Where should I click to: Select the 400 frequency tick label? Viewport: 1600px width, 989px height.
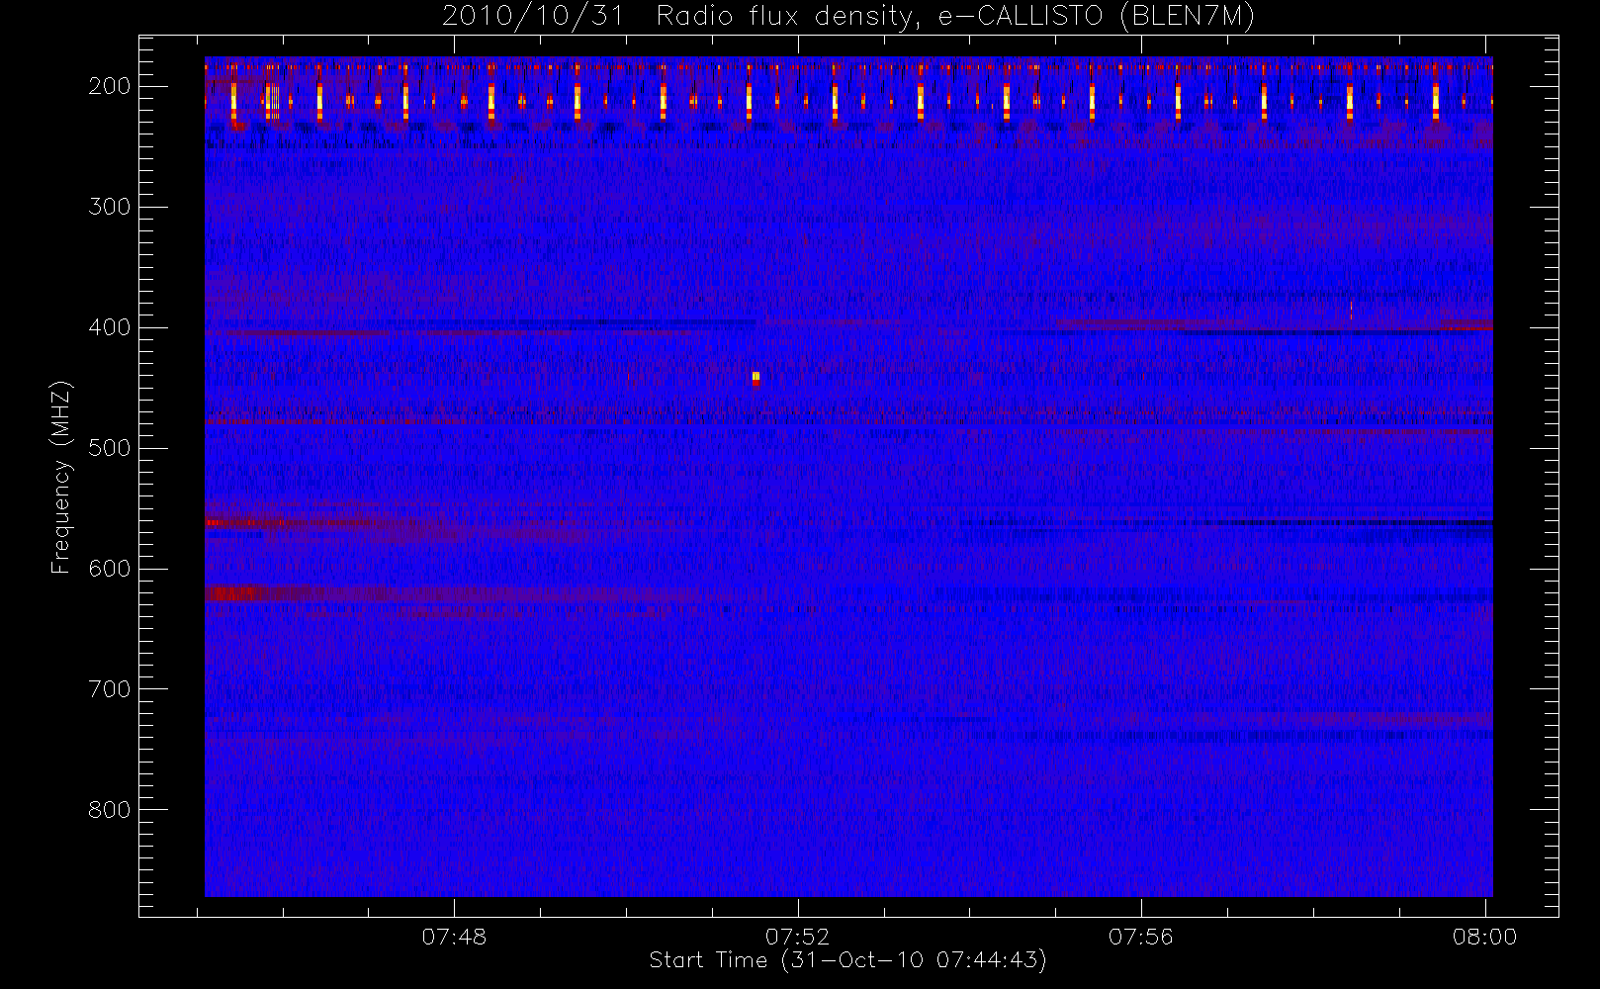(x=110, y=327)
